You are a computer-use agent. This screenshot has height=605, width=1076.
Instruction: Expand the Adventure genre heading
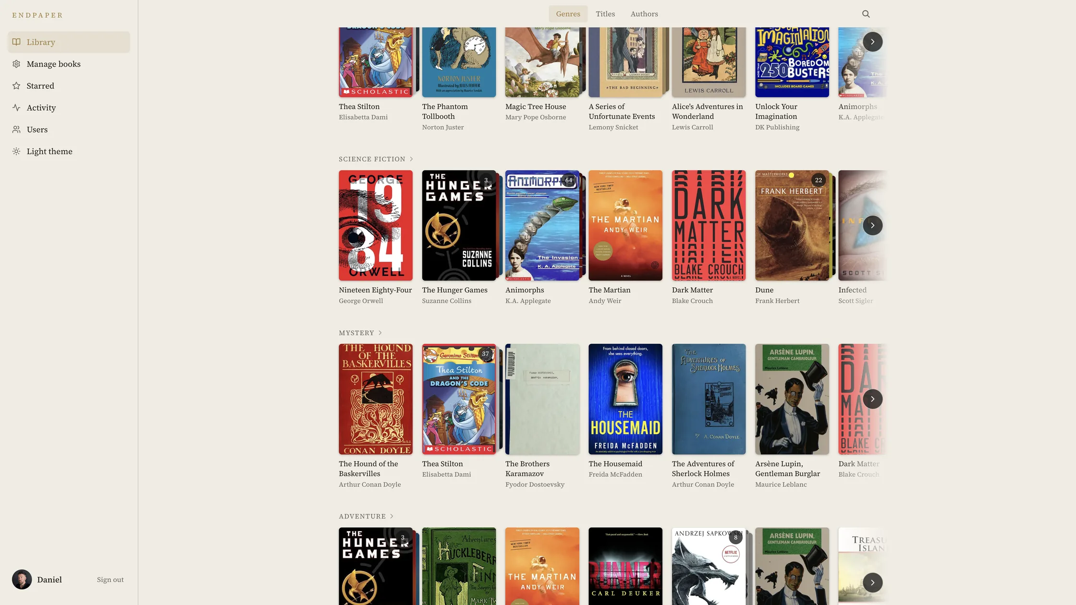tap(366, 516)
